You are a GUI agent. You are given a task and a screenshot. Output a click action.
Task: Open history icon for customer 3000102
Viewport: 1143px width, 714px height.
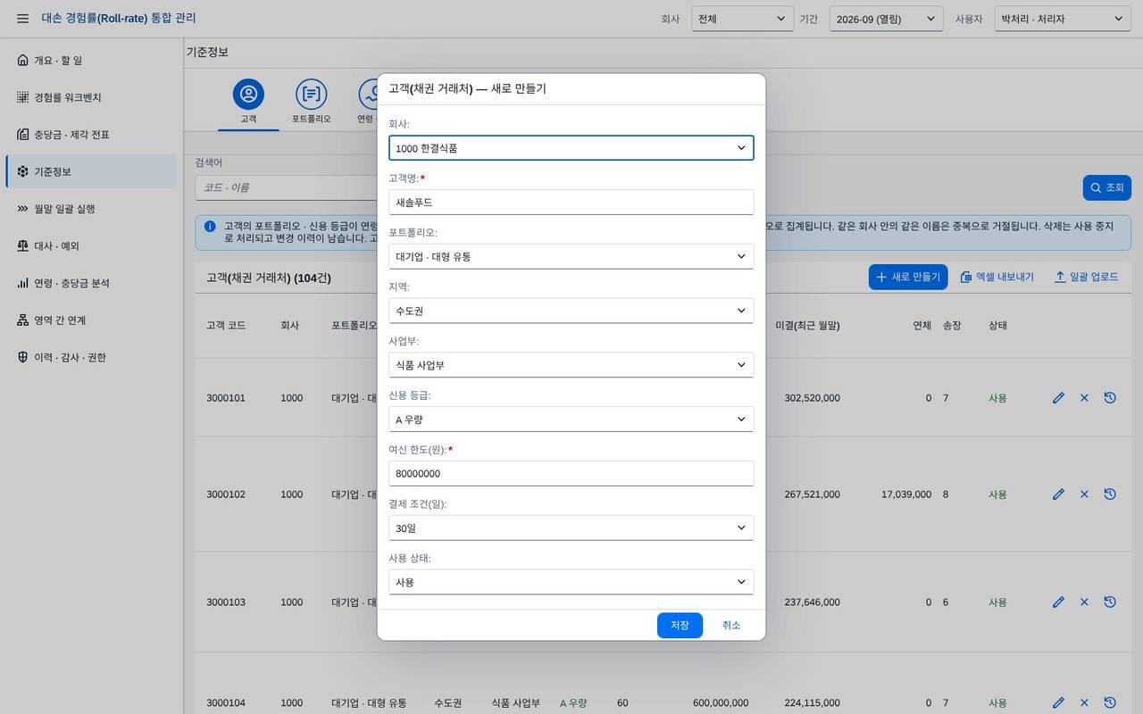coord(1110,494)
